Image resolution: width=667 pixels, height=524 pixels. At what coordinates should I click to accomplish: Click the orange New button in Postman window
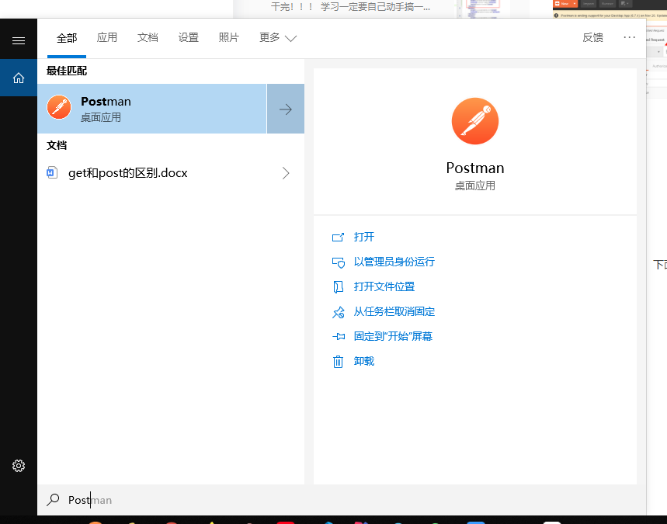tap(565, 4)
